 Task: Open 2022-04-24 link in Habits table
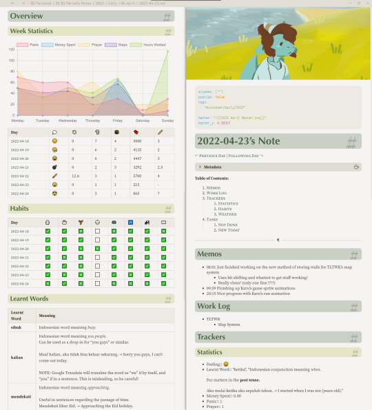tap(20, 284)
